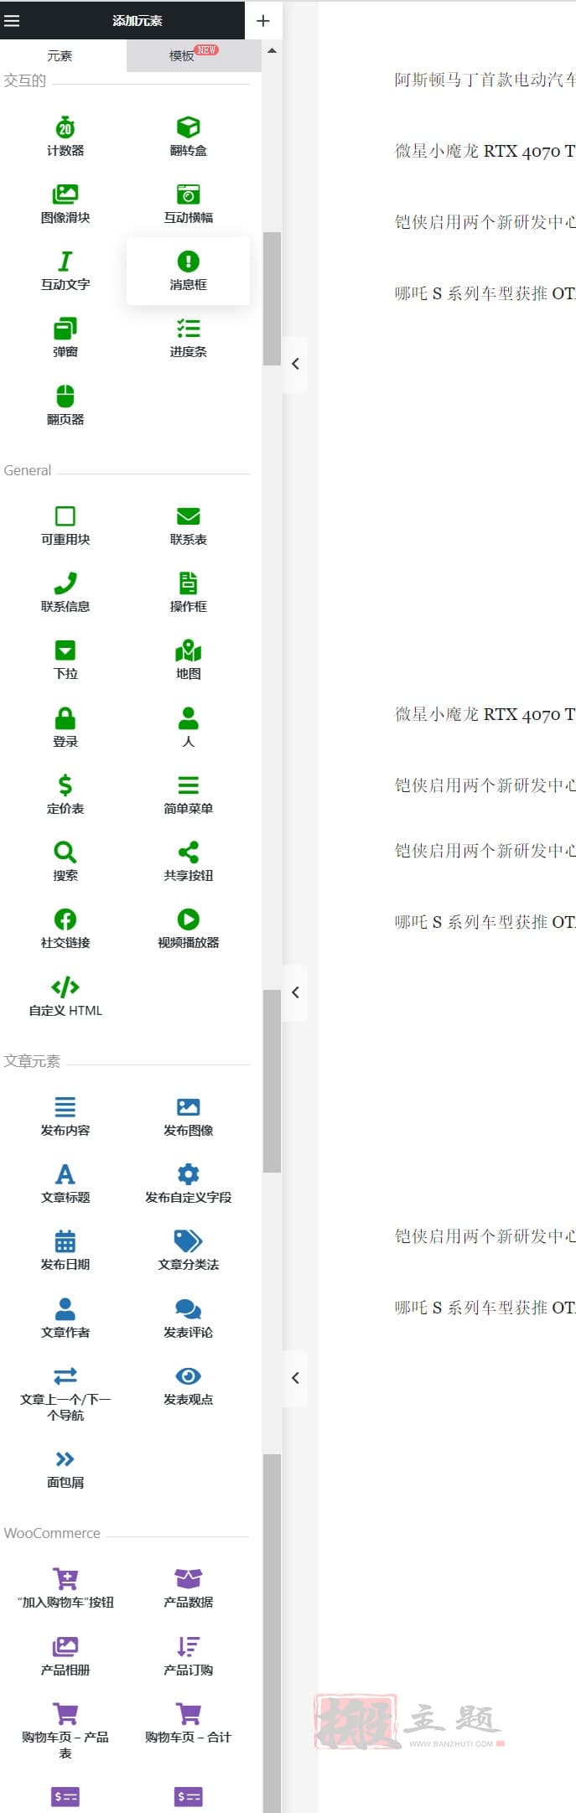Open the 阿斯顿马丁首款电动汽车 article link
The image size is (576, 1813).
click(485, 80)
